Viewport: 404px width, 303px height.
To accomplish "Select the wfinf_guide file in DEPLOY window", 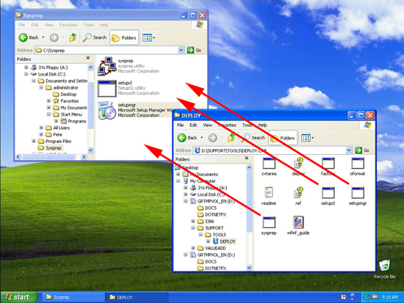I will coord(298,225).
